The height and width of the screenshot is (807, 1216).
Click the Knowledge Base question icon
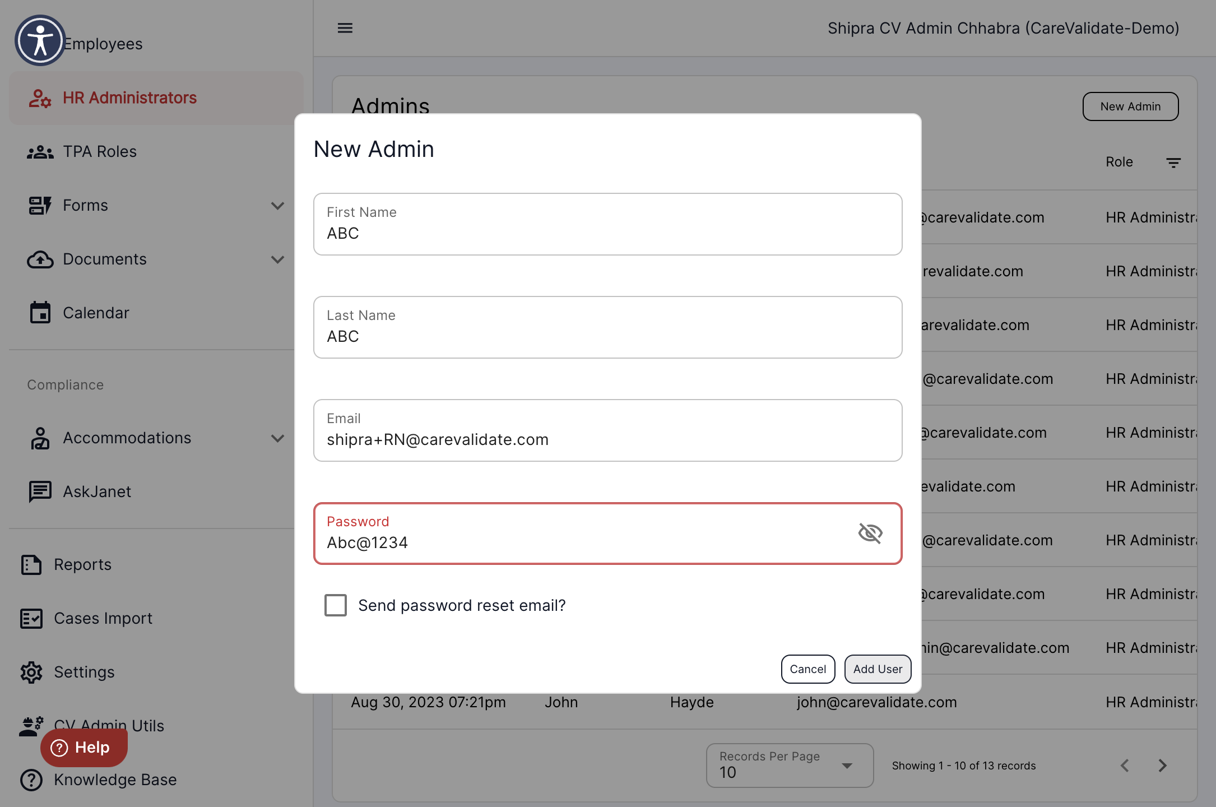coord(31,780)
